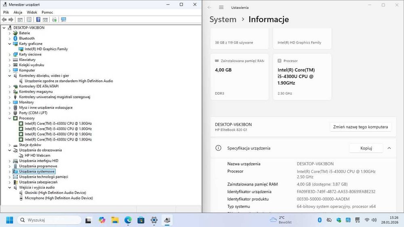Click the volume speaker tray icon
Image resolution: width=404 pixels, height=227 pixels.
click(x=374, y=220)
